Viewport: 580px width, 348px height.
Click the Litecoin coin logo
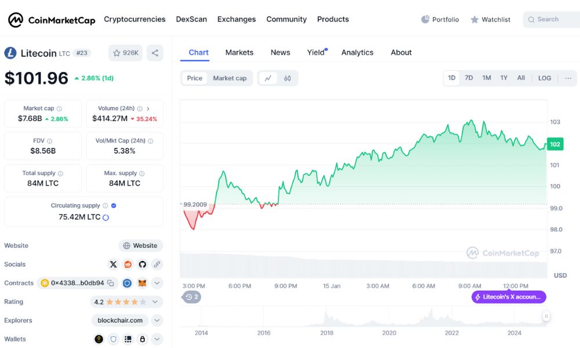click(x=10, y=53)
